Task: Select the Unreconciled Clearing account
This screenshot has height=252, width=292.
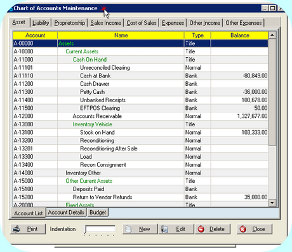Action: (x=140, y=68)
